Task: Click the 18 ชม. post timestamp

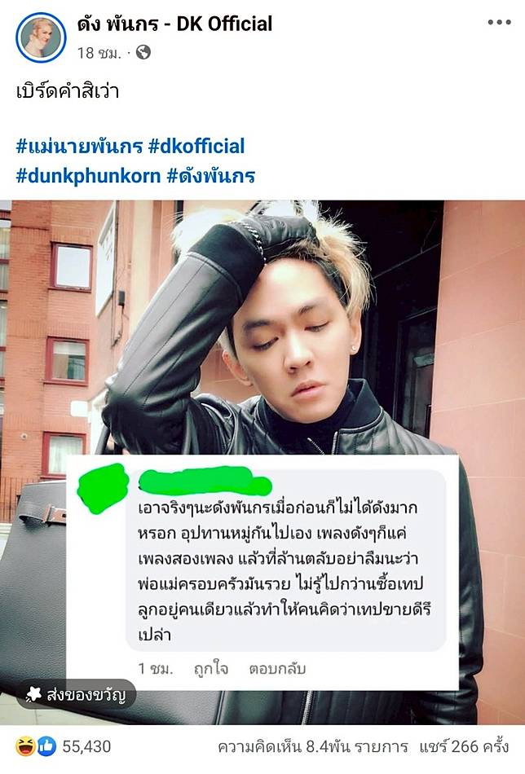Action: pyautogui.click(x=99, y=53)
